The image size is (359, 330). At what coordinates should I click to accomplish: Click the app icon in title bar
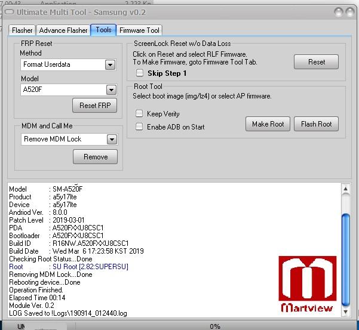pyautogui.click(x=10, y=13)
